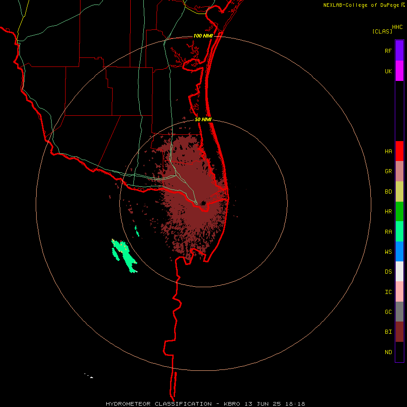Click the GC legend label
Screen dimensions: 407x407
pyautogui.click(x=388, y=312)
